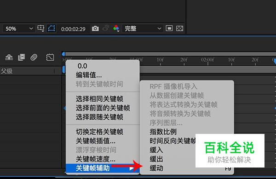Open 关键帧插值... menu entry

tap(103, 141)
